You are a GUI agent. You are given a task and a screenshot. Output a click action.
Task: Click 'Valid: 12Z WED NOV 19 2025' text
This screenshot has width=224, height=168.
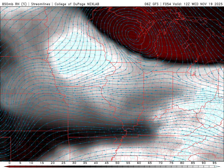pos(198,4)
